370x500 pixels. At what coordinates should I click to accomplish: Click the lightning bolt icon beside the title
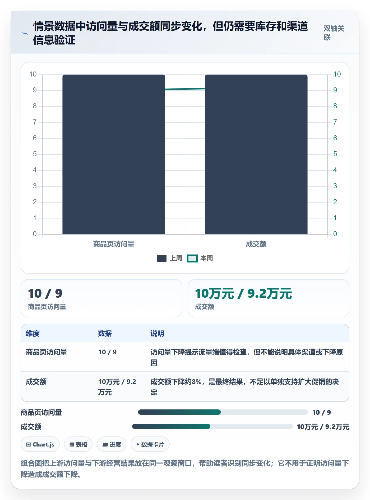pos(25,33)
